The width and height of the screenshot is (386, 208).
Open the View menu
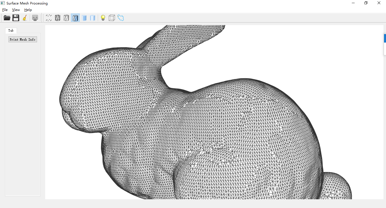16,10
